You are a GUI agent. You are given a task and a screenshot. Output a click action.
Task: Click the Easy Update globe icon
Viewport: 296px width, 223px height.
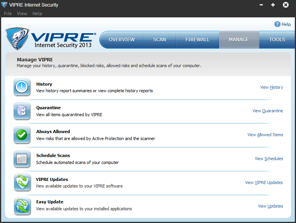click(x=22, y=206)
